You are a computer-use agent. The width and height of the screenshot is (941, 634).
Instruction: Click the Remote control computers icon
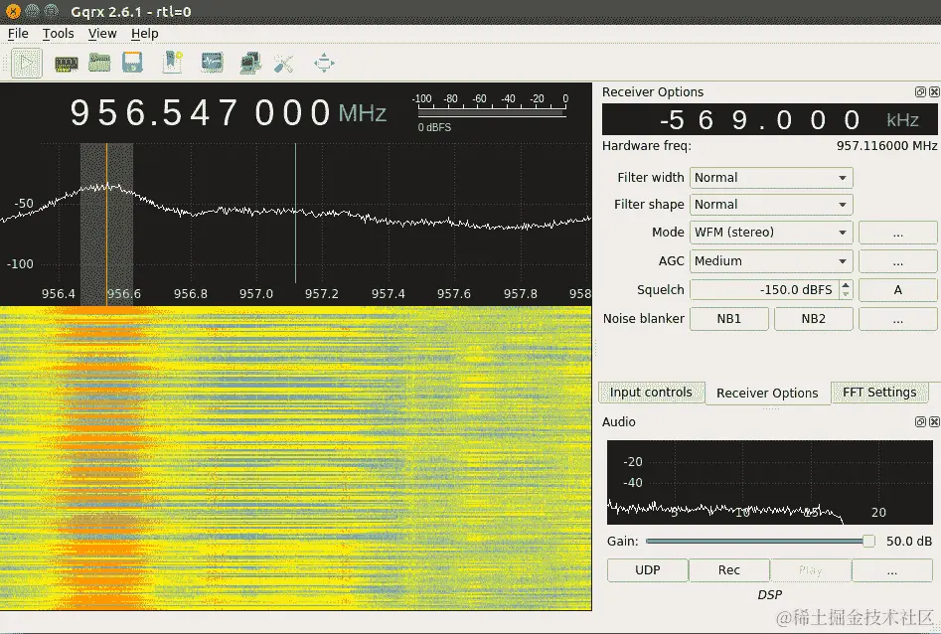[249, 64]
